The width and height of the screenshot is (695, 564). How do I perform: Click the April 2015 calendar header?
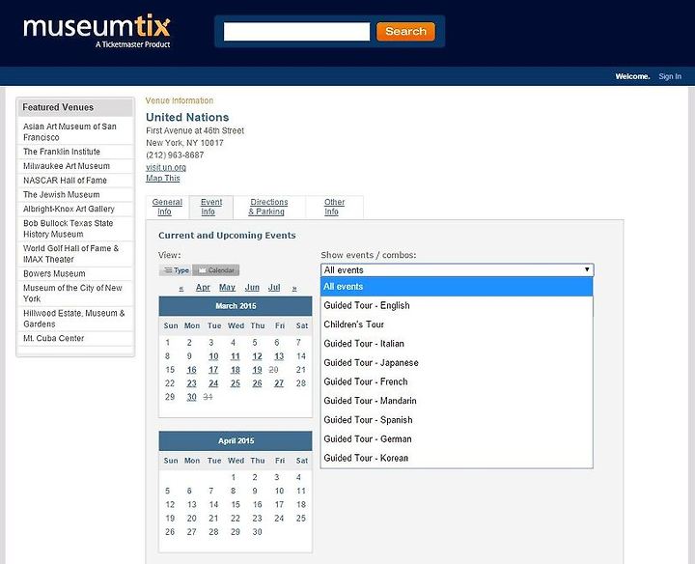tap(236, 440)
